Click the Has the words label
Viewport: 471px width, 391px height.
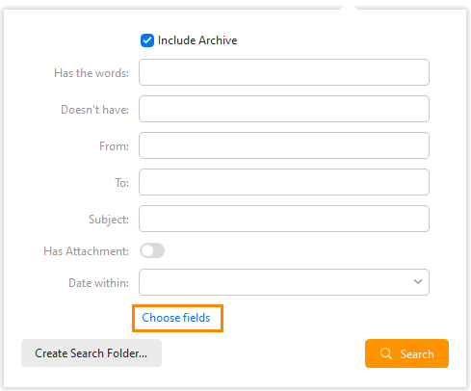click(x=92, y=73)
